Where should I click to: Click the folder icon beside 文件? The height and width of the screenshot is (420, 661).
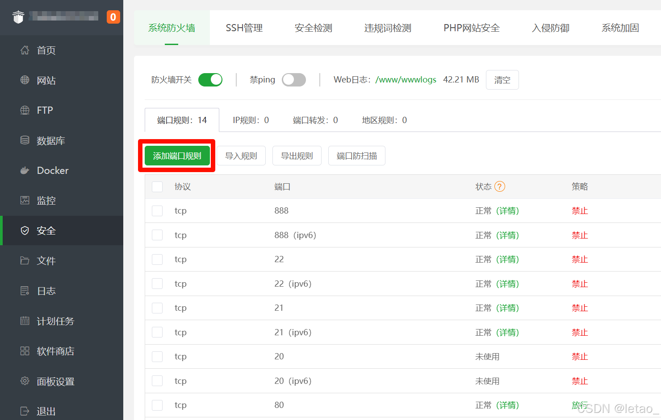coord(25,260)
